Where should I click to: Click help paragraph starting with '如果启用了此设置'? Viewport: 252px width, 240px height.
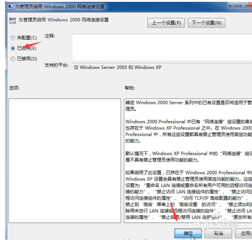188,195
